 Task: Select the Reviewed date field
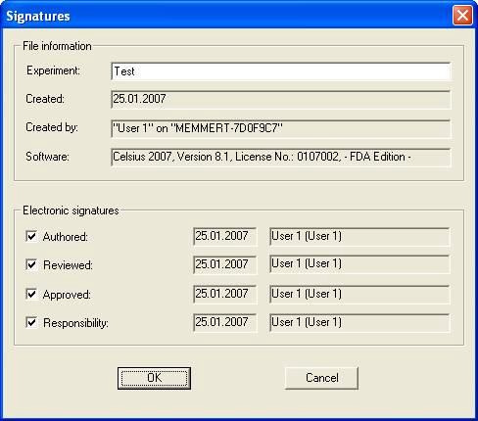coord(225,264)
